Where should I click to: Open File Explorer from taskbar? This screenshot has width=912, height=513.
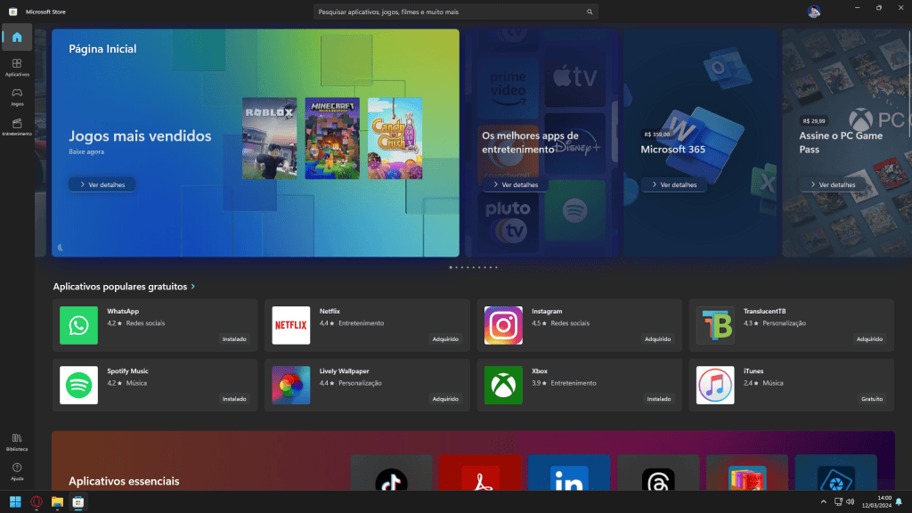(57, 502)
